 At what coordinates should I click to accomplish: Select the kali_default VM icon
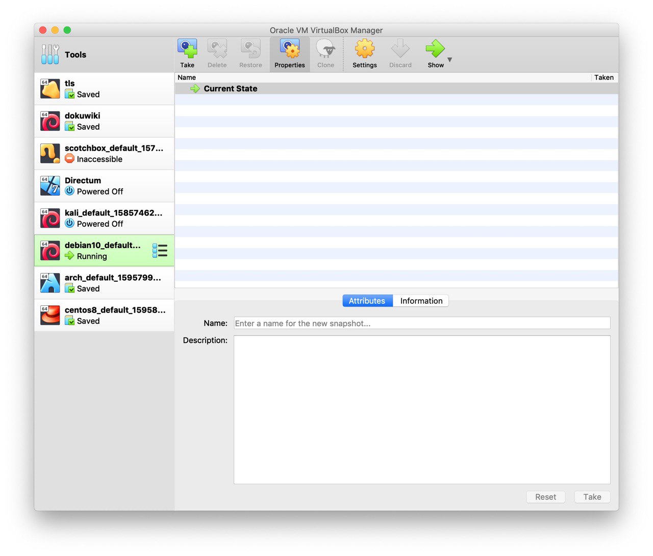point(50,218)
